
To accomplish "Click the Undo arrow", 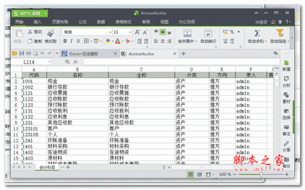I will 42,53.
